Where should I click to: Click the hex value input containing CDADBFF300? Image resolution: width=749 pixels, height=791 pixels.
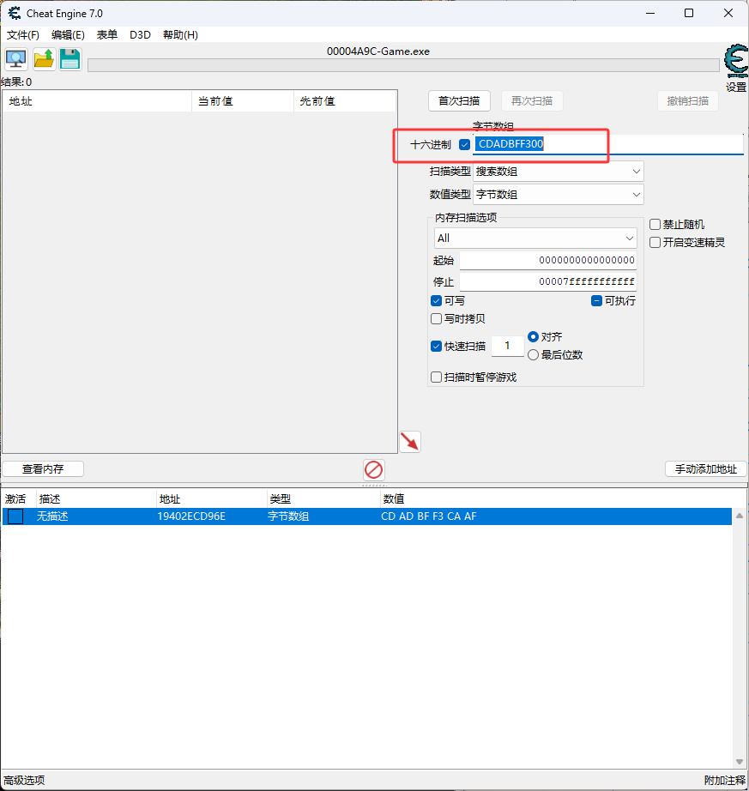click(607, 144)
